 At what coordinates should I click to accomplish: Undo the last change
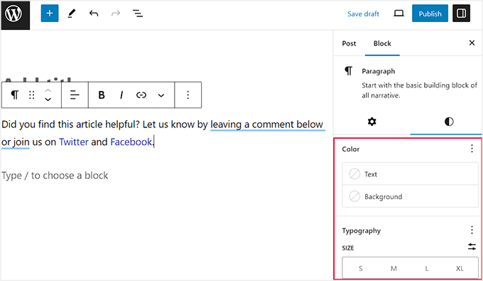tap(94, 14)
